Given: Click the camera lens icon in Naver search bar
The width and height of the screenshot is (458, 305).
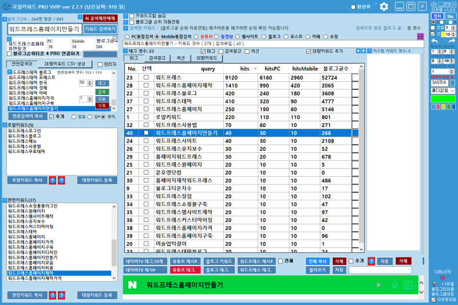Looking at the screenshot, I should click(408, 285).
